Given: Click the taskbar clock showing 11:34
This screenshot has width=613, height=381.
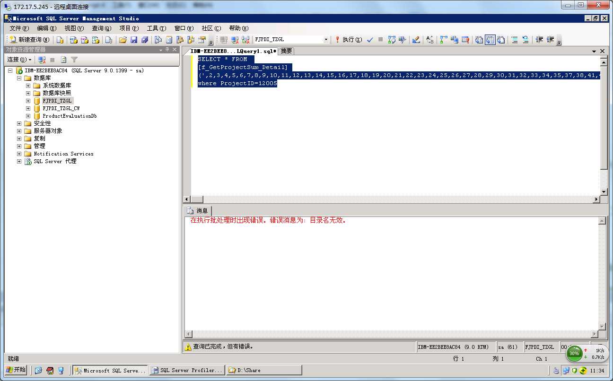Looking at the screenshot, I should point(597,371).
